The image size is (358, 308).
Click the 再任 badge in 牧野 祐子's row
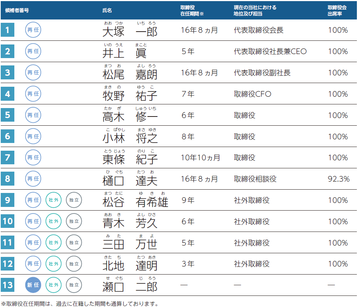tap(33, 94)
